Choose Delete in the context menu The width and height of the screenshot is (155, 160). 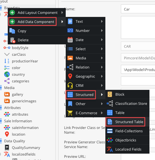click(37, 40)
